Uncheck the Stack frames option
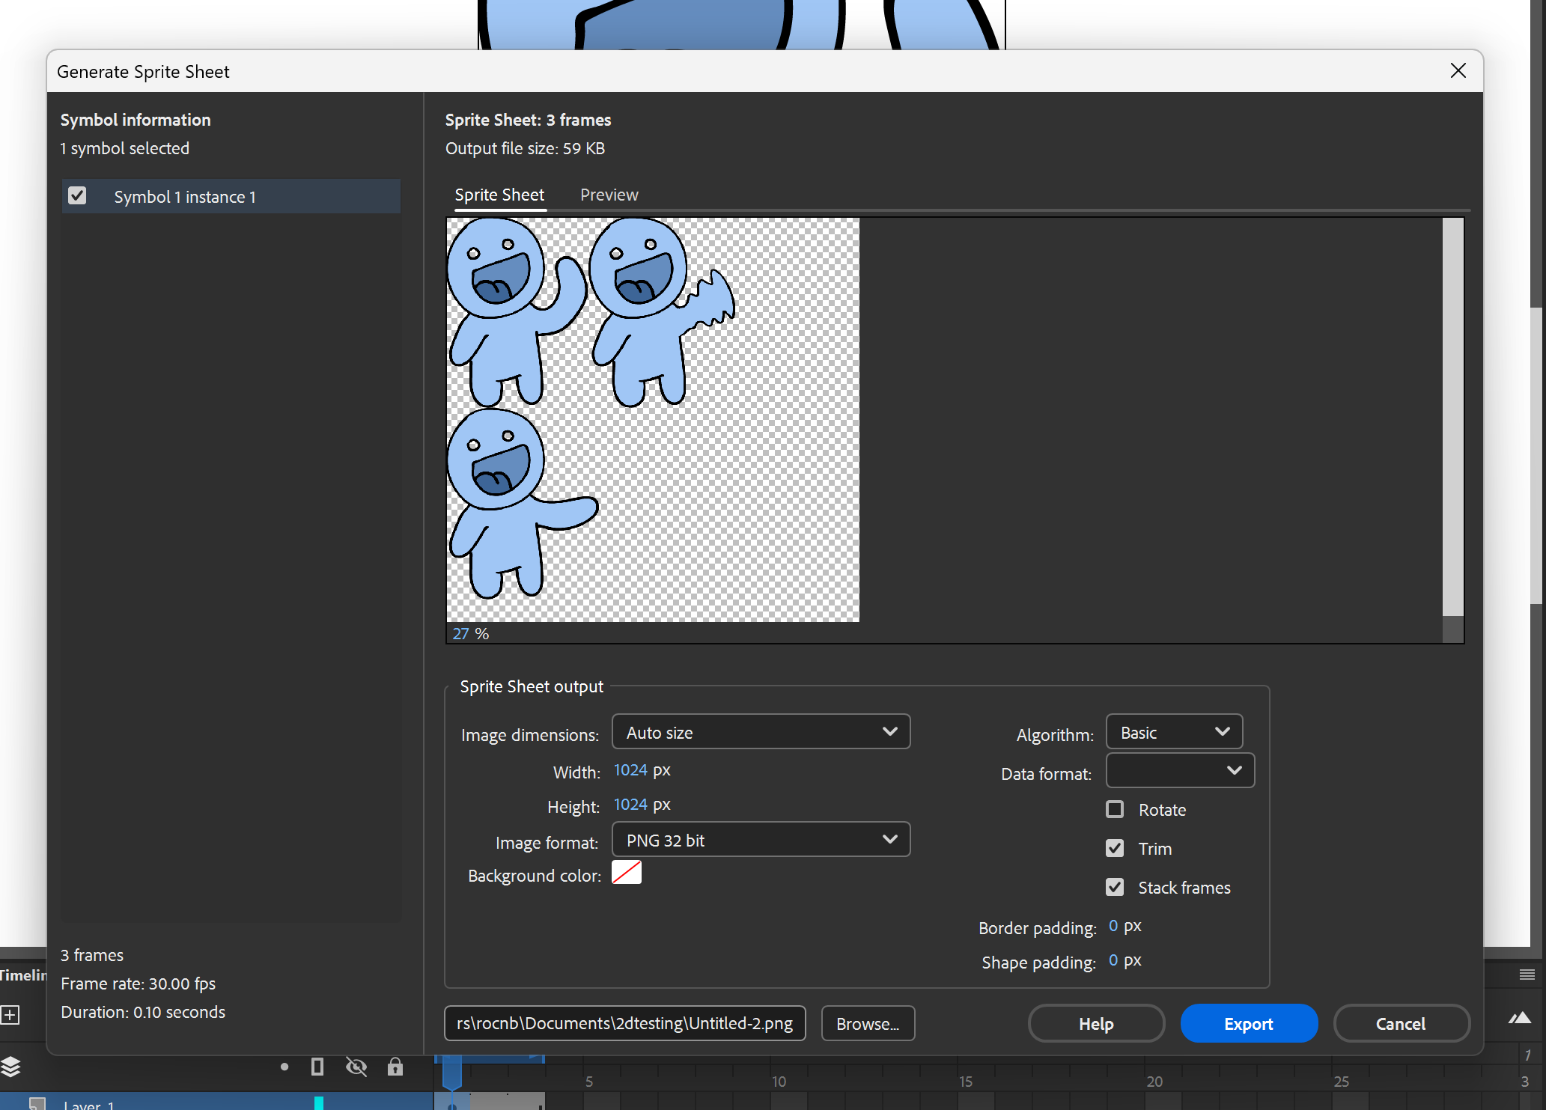Screen dimensions: 1546x1110 1115,887
